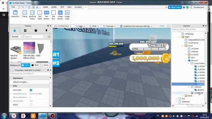Image resolution: width=212 pixels, height=119 pixels.
Task: Open the Bandicam recorder taskbar icon
Action: point(52,116)
